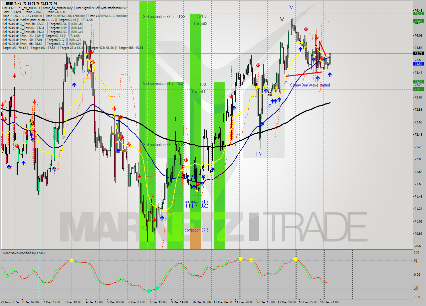
Task: Click the 0.00 level on TrendWave scale
Action: [x=418, y=274]
